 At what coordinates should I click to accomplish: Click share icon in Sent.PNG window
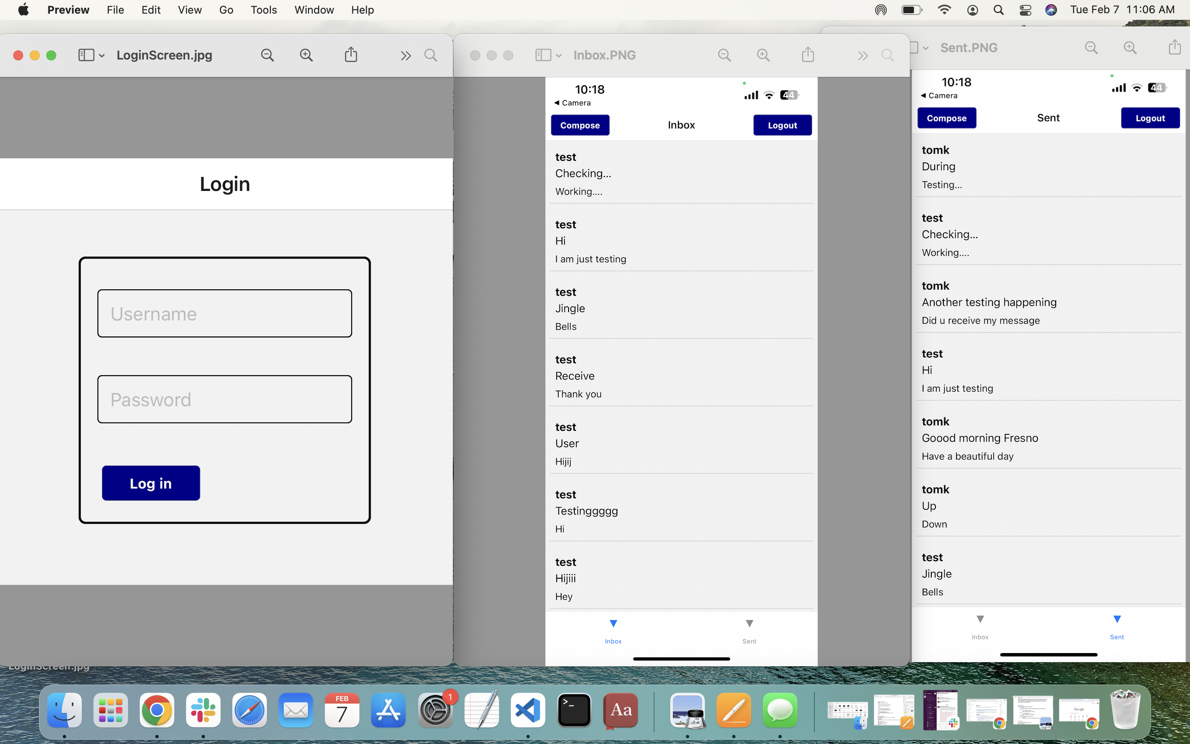[x=1175, y=47]
